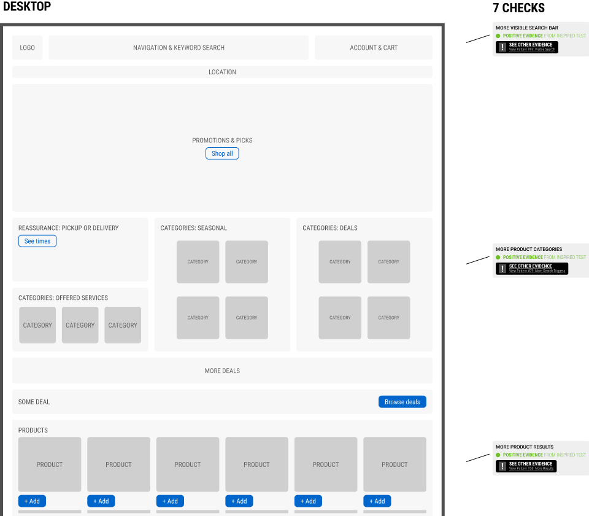Click green dot beside More Visible Search Bar evidence

[x=498, y=36]
